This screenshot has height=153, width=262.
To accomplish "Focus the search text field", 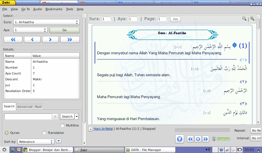I will (x=28, y=117).
